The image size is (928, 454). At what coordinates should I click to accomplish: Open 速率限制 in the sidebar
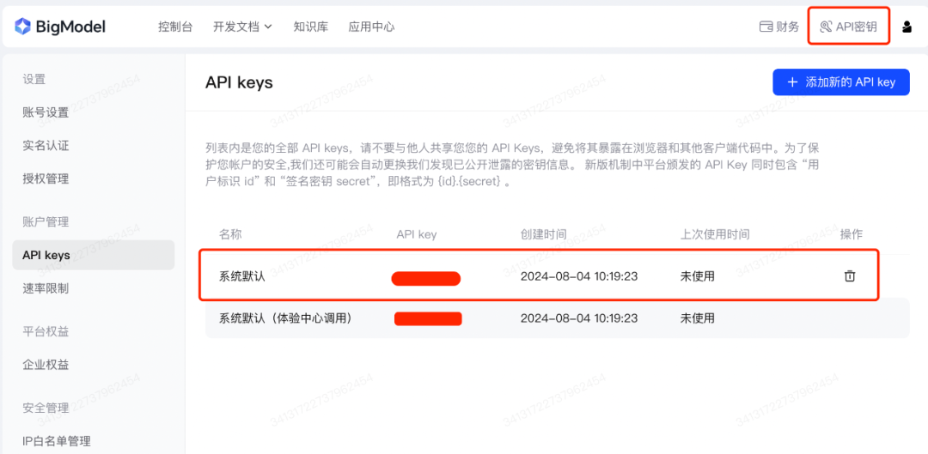click(46, 288)
